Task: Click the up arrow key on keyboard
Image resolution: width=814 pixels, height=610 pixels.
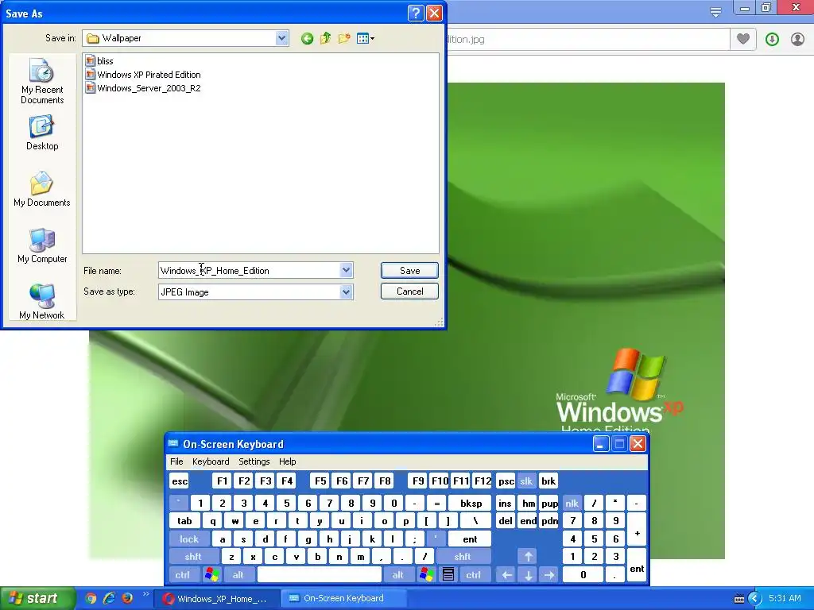Action: click(x=528, y=557)
